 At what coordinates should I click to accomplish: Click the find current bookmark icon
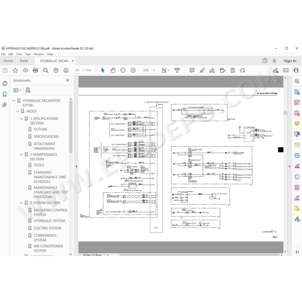point(28,90)
